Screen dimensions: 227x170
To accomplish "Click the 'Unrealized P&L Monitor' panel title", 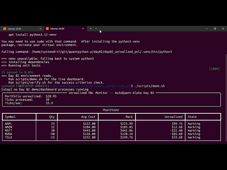I will click(x=111, y=93).
